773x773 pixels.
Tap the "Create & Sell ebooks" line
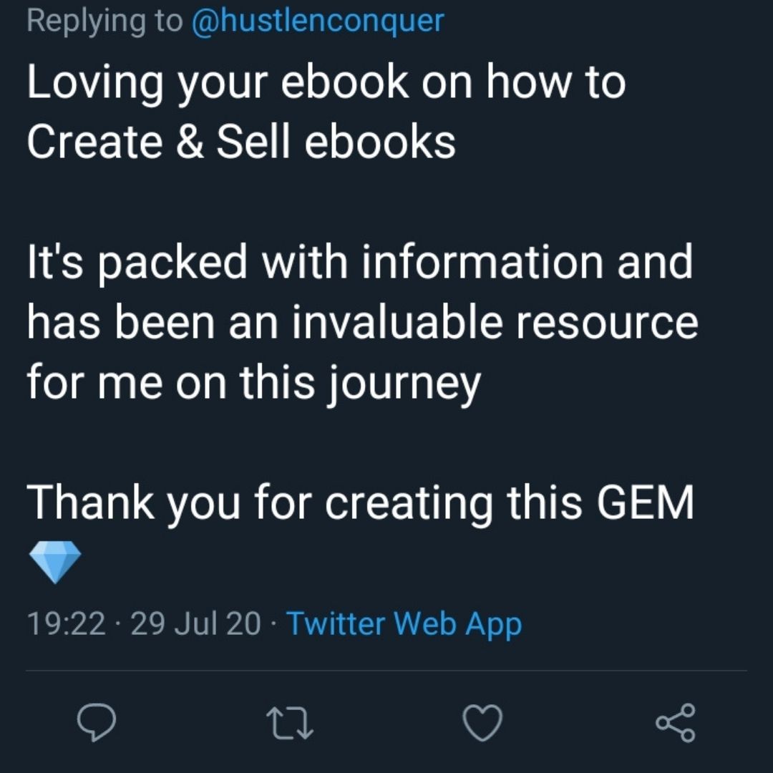tap(241, 142)
